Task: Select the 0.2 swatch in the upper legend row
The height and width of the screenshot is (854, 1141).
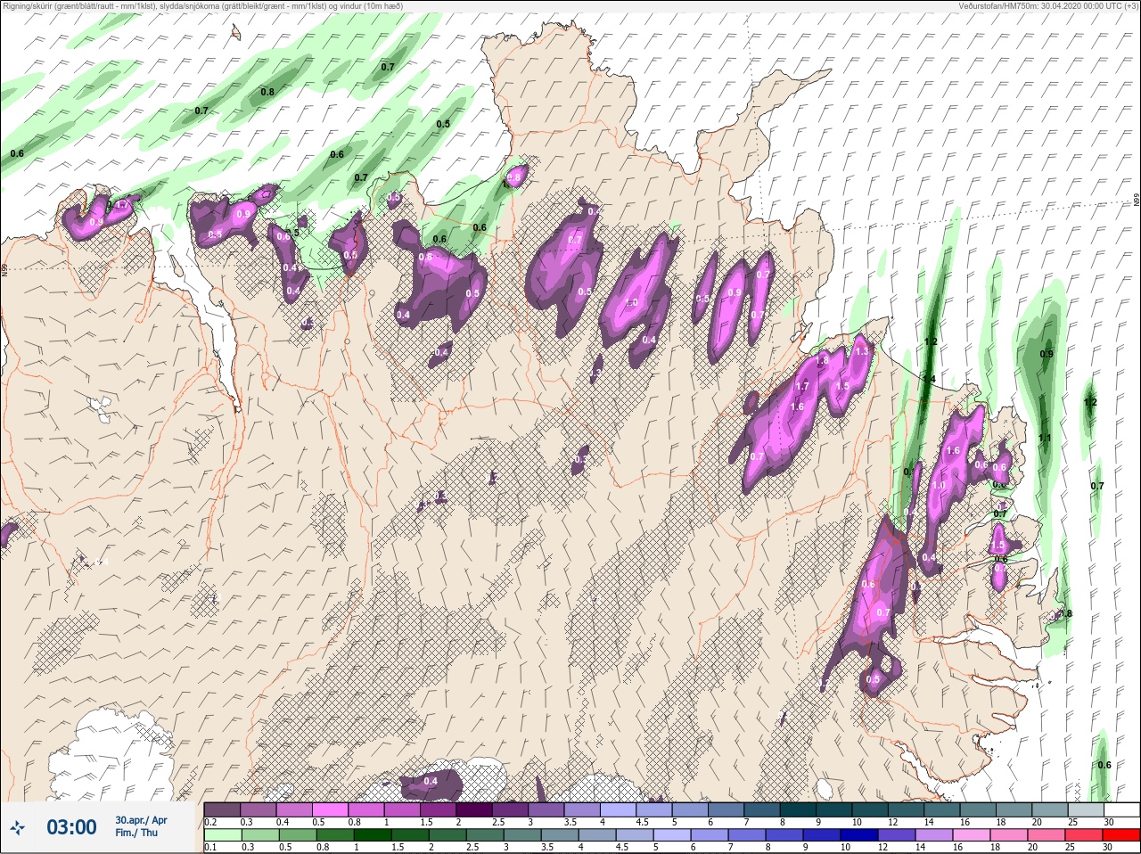Action: point(222,809)
